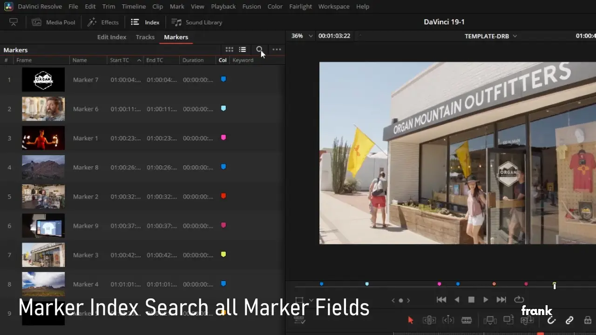Sort markers by End TC column
This screenshot has width=596, height=335.
point(161,60)
